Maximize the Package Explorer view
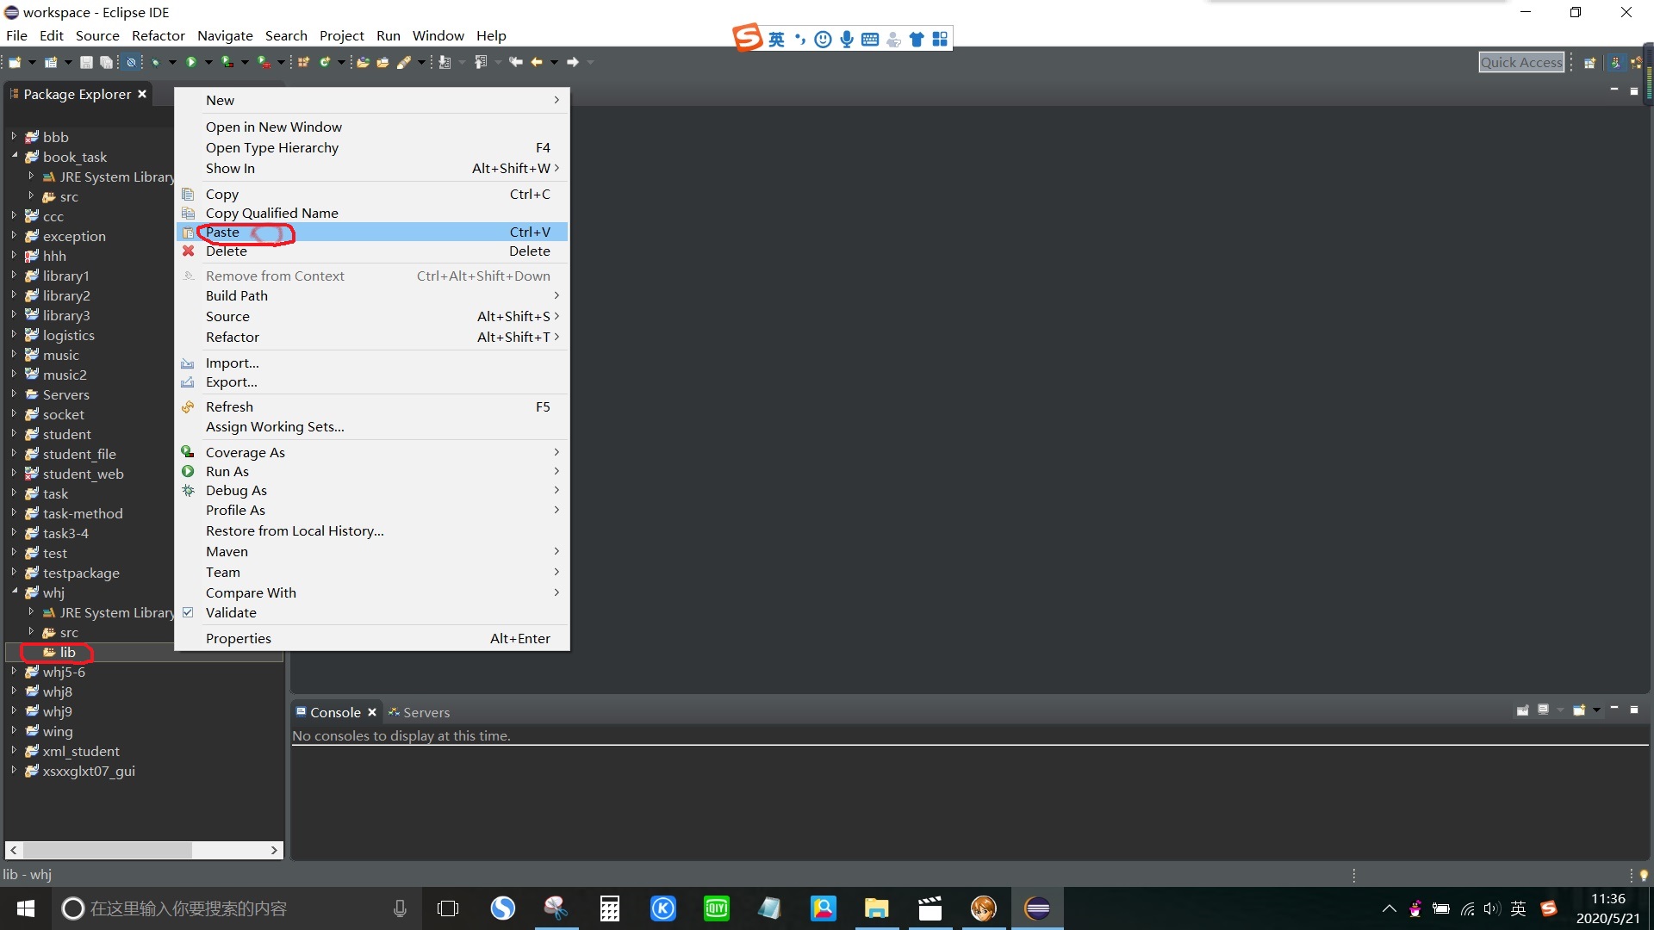Image resolution: width=1654 pixels, height=930 pixels. point(1633,90)
